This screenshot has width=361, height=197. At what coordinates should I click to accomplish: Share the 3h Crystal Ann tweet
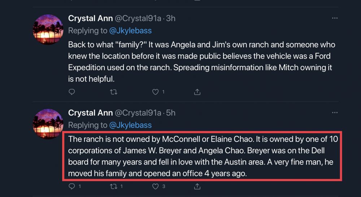click(x=197, y=92)
